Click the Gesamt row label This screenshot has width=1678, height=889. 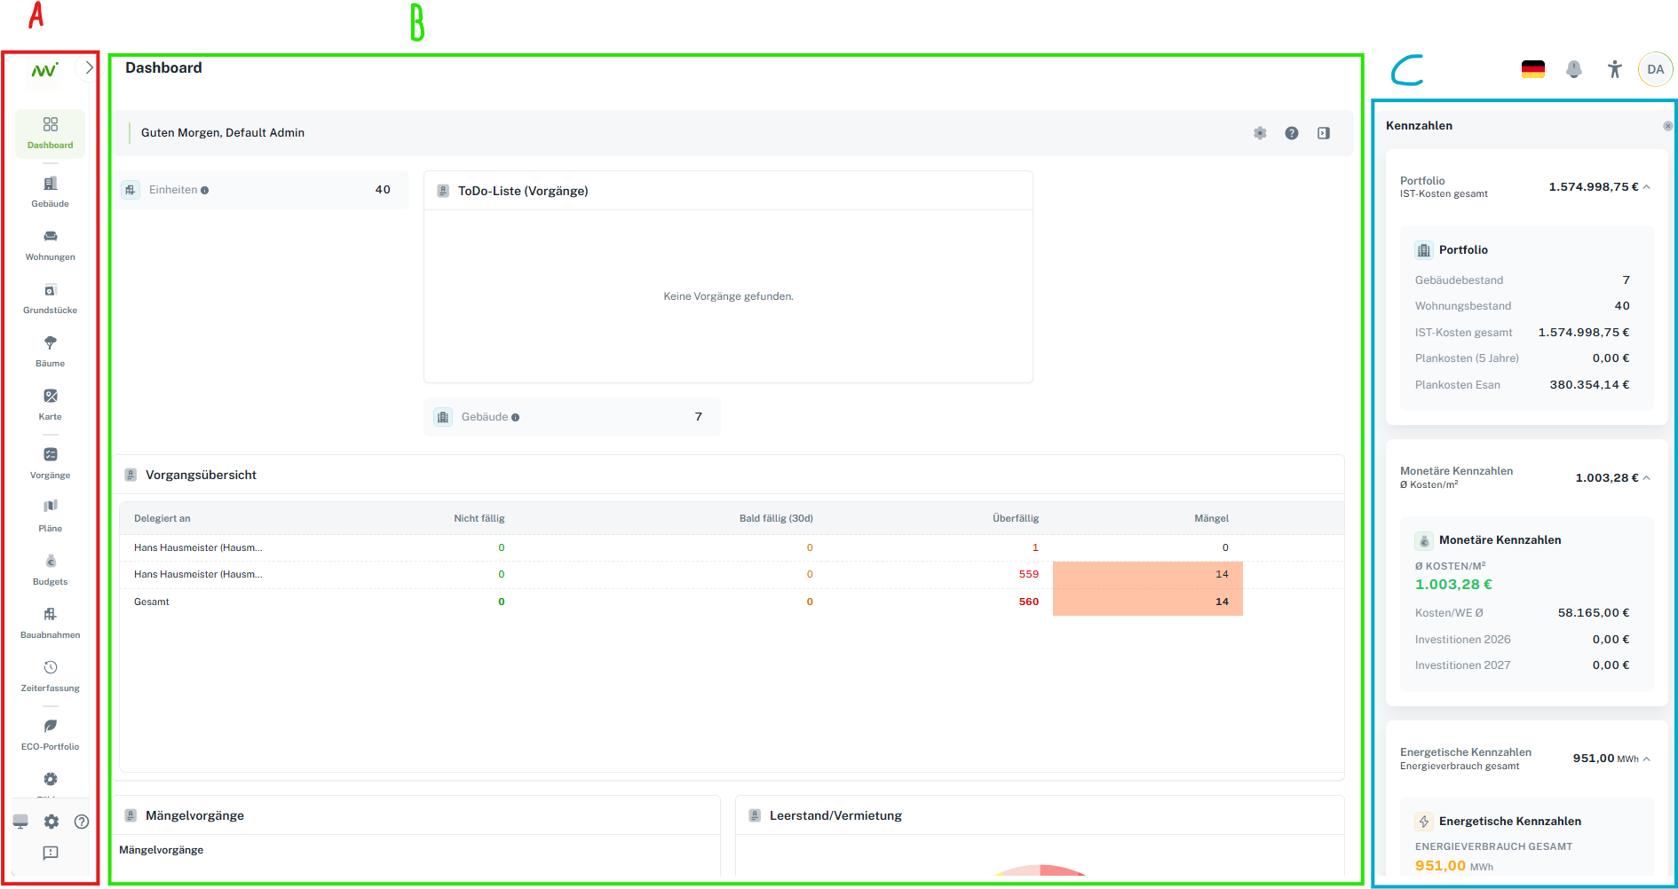click(x=152, y=602)
